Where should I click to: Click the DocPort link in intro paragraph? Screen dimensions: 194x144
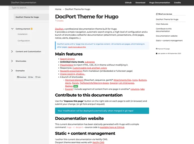(59, 29)
